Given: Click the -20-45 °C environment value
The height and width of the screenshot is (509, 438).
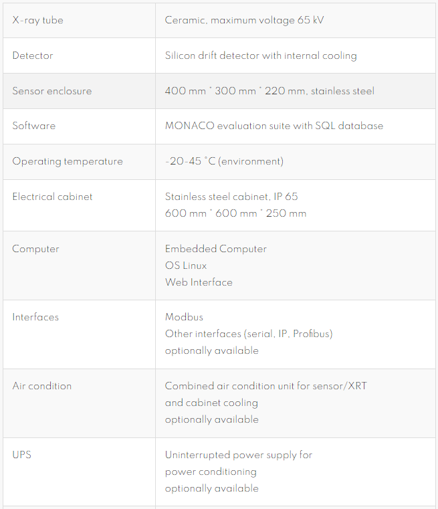Looking at the screenshot, I should 224,161.
